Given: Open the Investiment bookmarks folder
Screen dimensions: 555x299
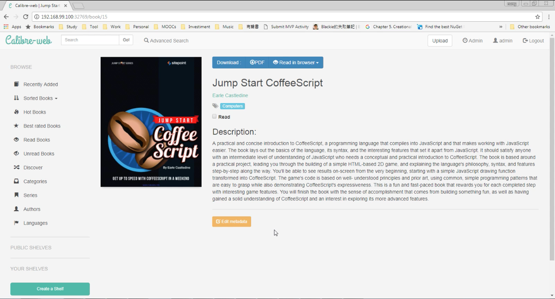Looking at the screenshot, I should [x=196, y=27].
